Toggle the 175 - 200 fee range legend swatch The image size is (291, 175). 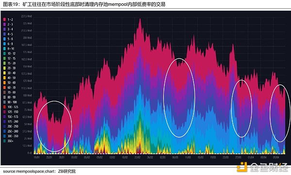coord(5,122)
